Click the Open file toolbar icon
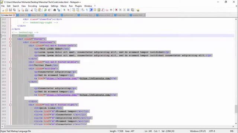238x133 pixels. pyautogui.click(x=6, y=10)
